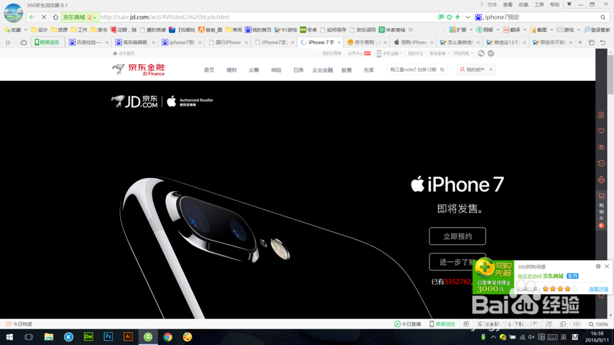The width and height of the screenshot is (614, 345).
Task: Open the 常用 bookmark folder
Action: (234, 29)
